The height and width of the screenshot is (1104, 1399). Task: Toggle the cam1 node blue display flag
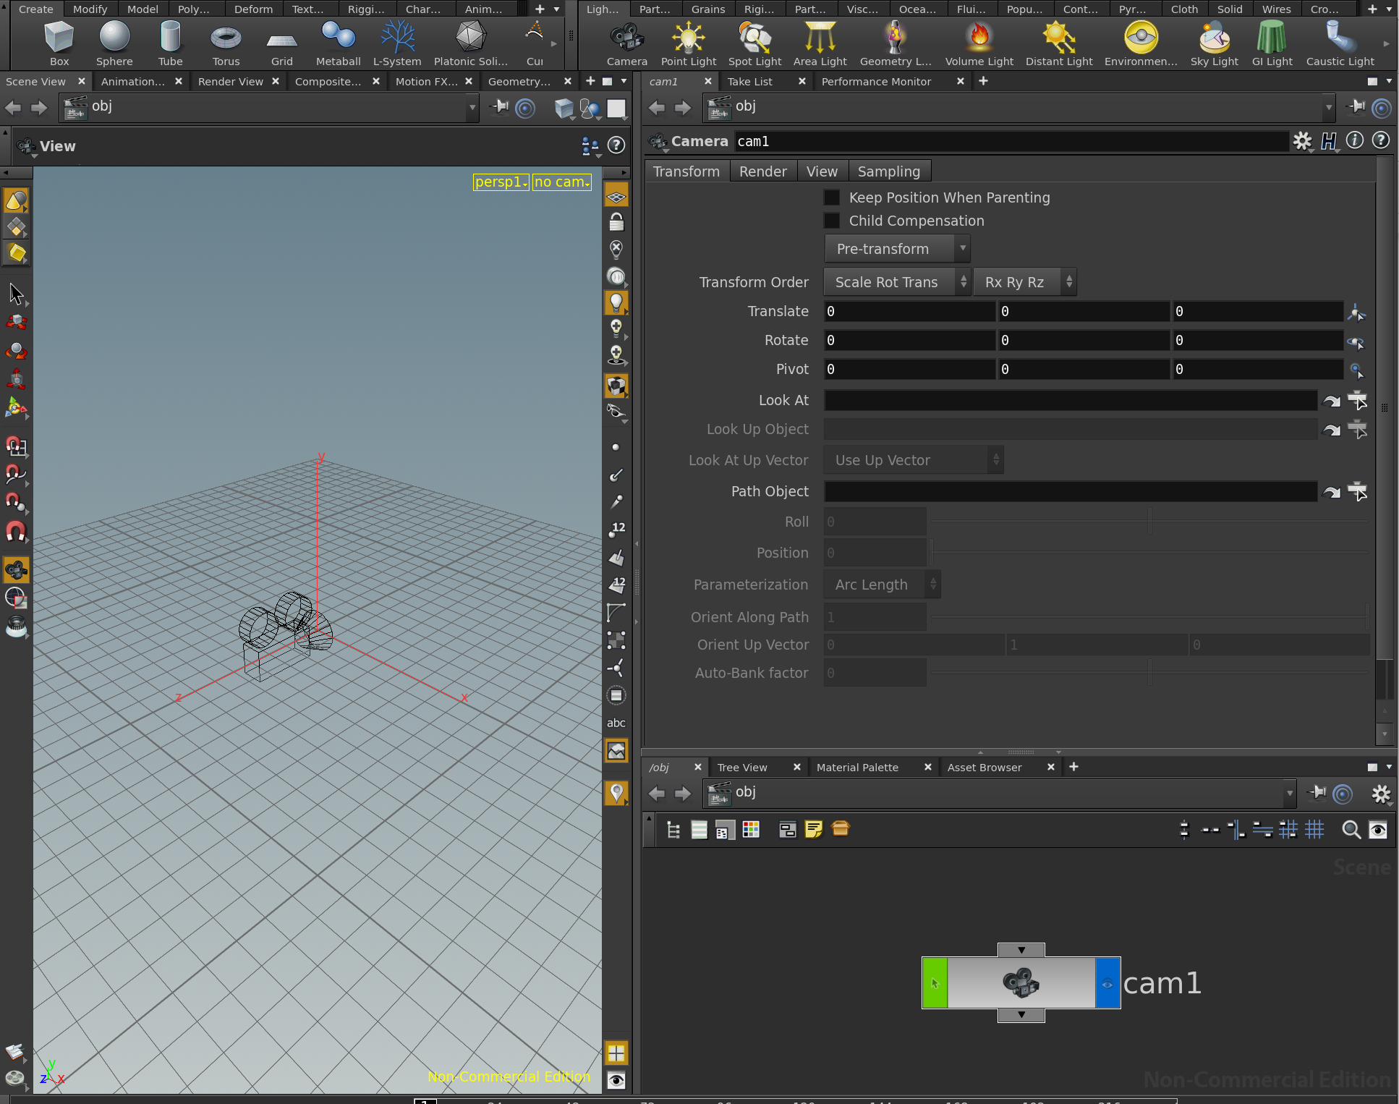(1107, 982)
